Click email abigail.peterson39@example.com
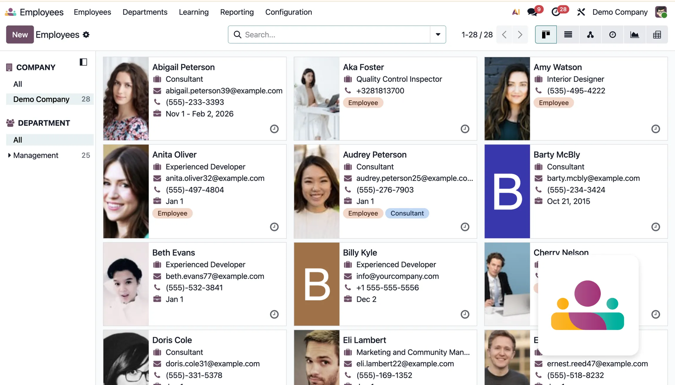 click(x=224, y=91)
